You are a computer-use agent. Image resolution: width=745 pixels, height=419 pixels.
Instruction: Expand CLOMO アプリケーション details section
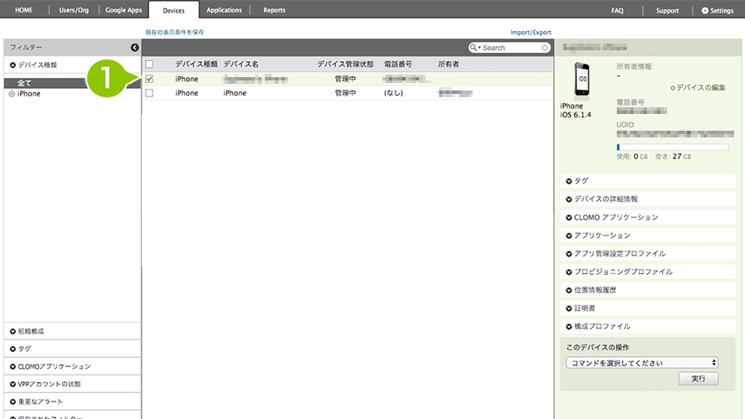click(x=648, y=217)
